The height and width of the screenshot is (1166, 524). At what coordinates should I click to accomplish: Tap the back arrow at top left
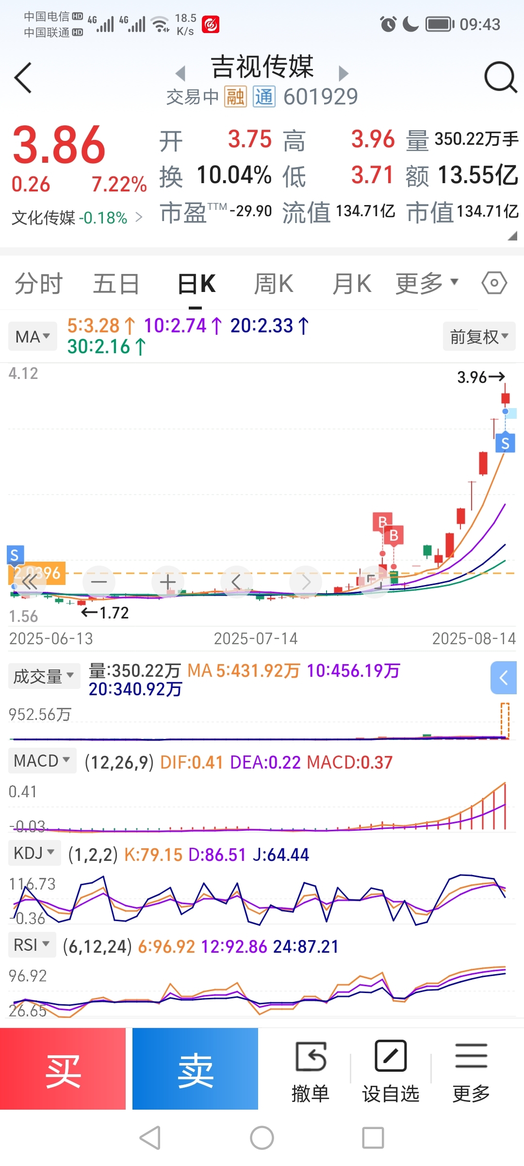[x=23, y=78]
